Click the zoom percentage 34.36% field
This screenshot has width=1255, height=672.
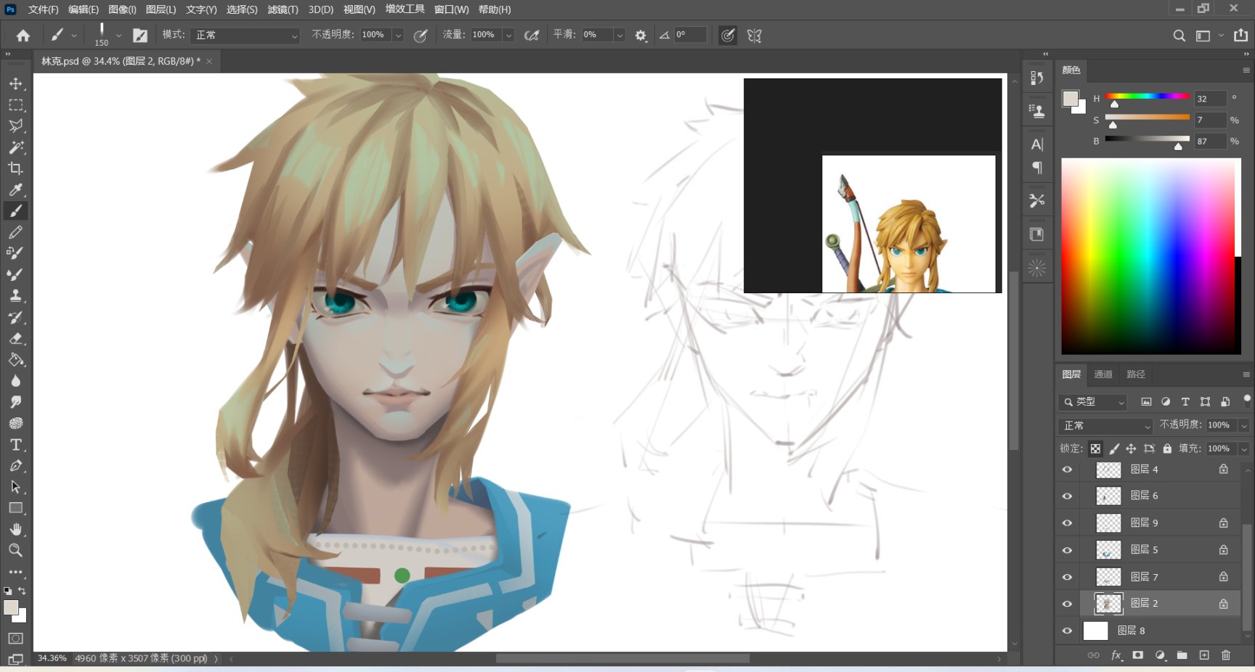52,658
